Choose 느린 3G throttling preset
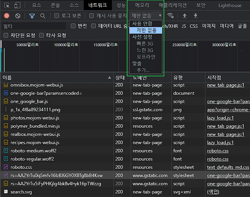 pos(146,50)
